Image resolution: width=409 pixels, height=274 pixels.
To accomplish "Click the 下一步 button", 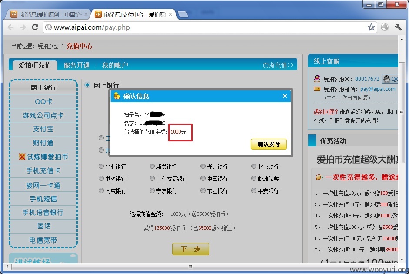I will (191, 249).
